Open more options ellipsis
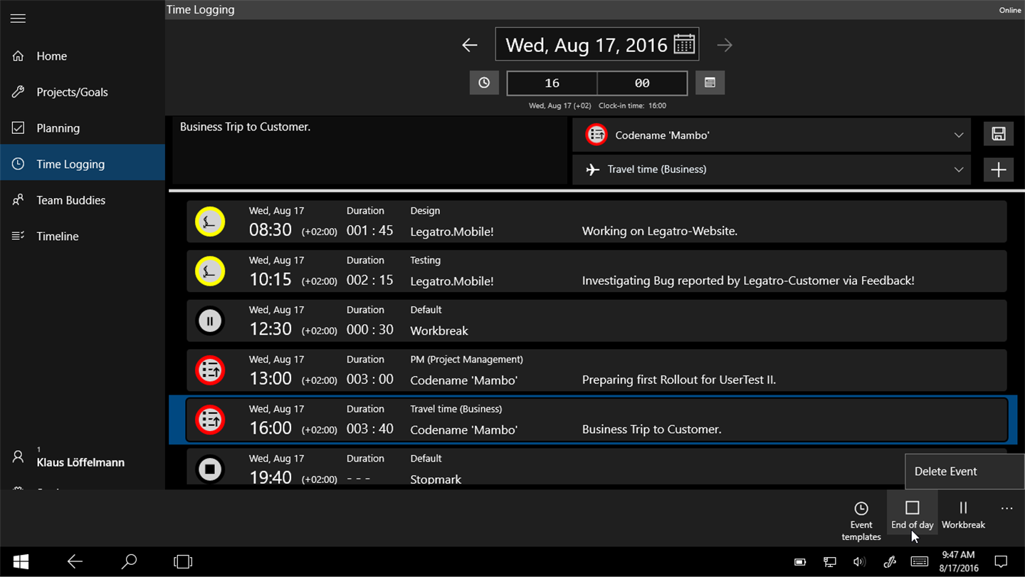 coord(1006,508)
